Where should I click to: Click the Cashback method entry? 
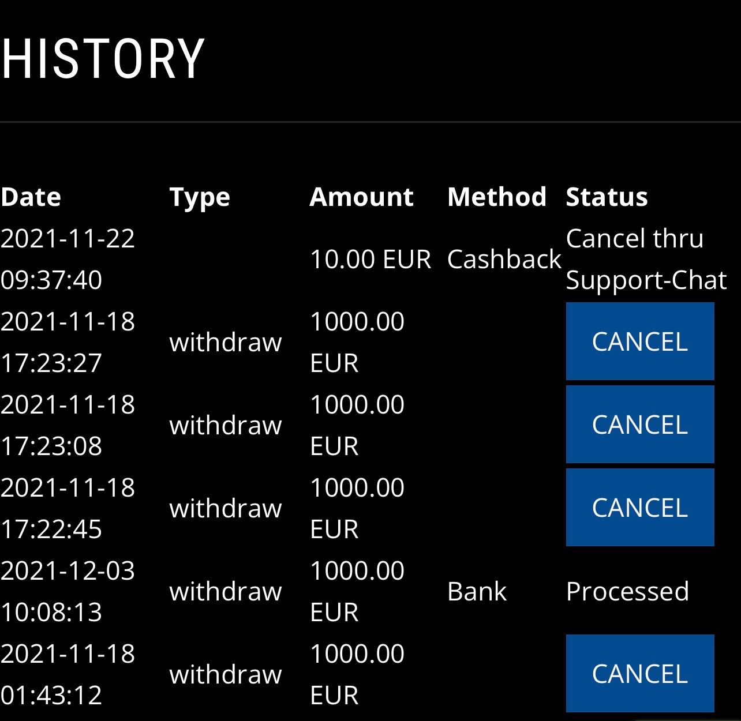click(x=504, y=260)
